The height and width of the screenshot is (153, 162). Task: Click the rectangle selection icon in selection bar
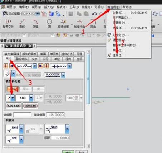(x=89, y=35)
